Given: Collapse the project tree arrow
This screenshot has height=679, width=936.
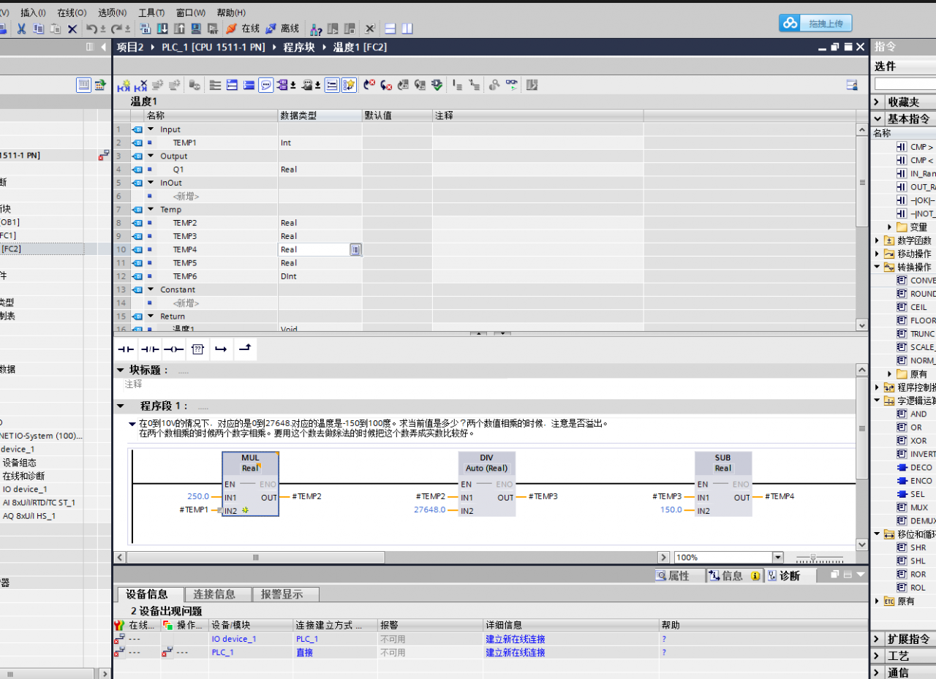Looking at the screenshot, I should tap(103, 47).
